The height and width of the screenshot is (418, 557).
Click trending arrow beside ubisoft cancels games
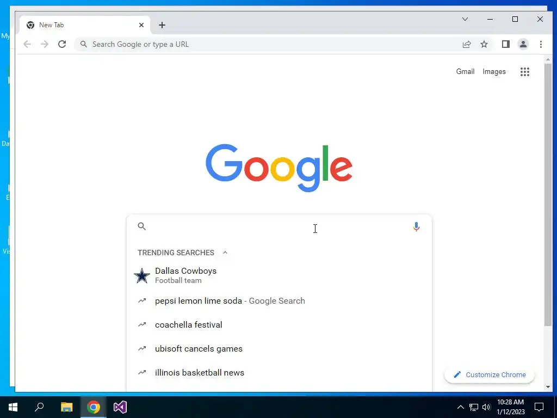142,348
